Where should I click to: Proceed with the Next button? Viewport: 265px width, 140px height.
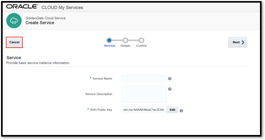(x=238, y=42)
